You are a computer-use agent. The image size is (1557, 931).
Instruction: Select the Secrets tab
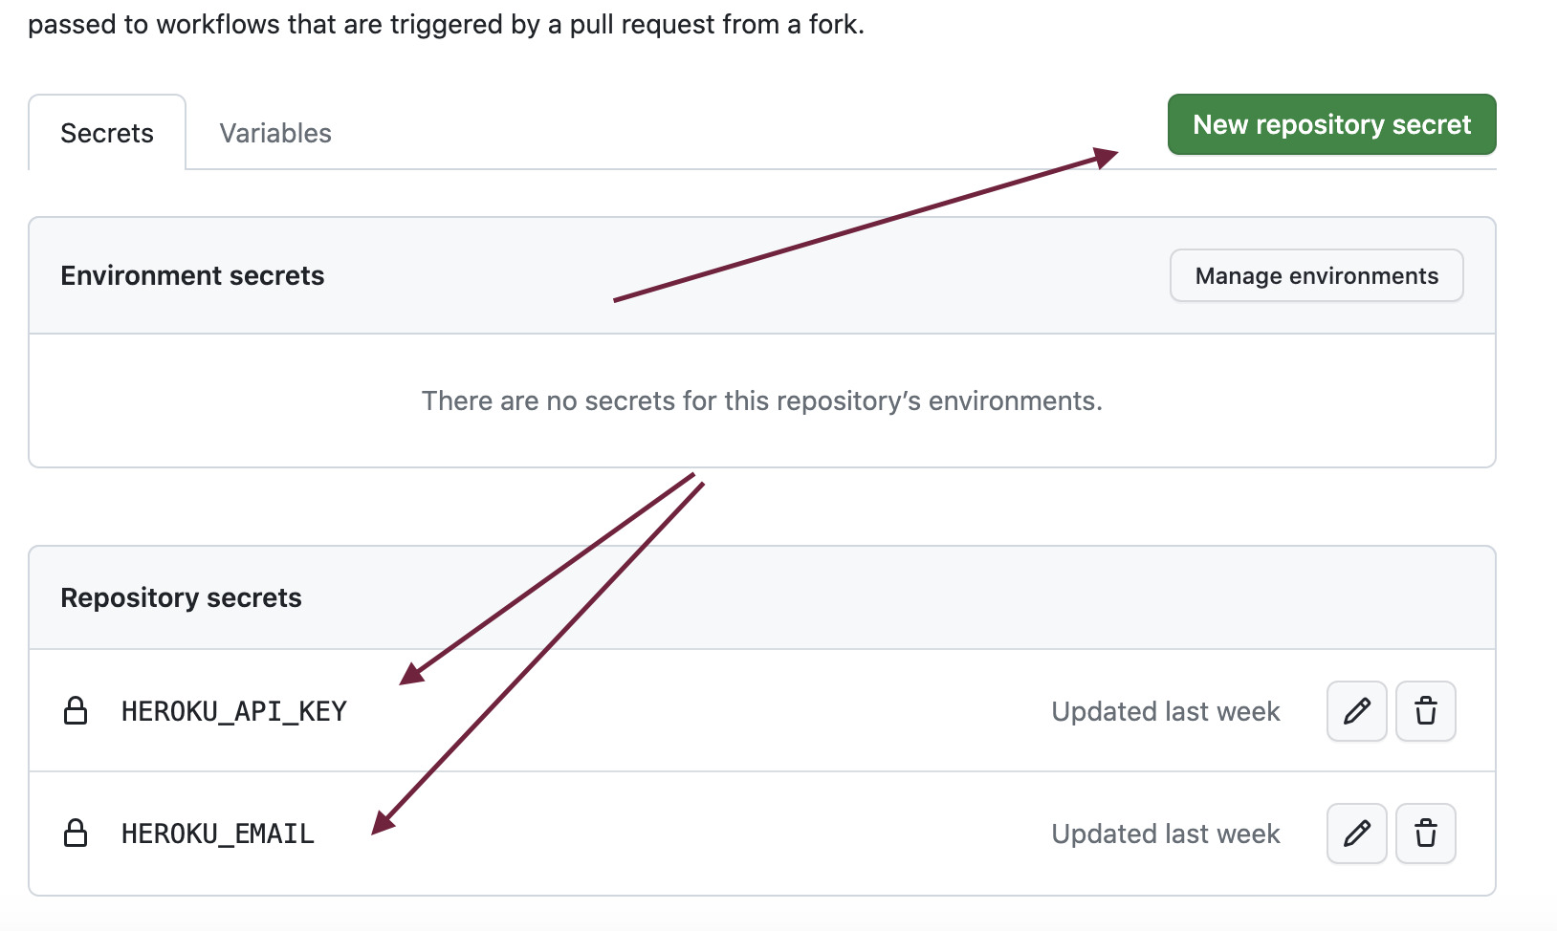(x=107, y=133)
